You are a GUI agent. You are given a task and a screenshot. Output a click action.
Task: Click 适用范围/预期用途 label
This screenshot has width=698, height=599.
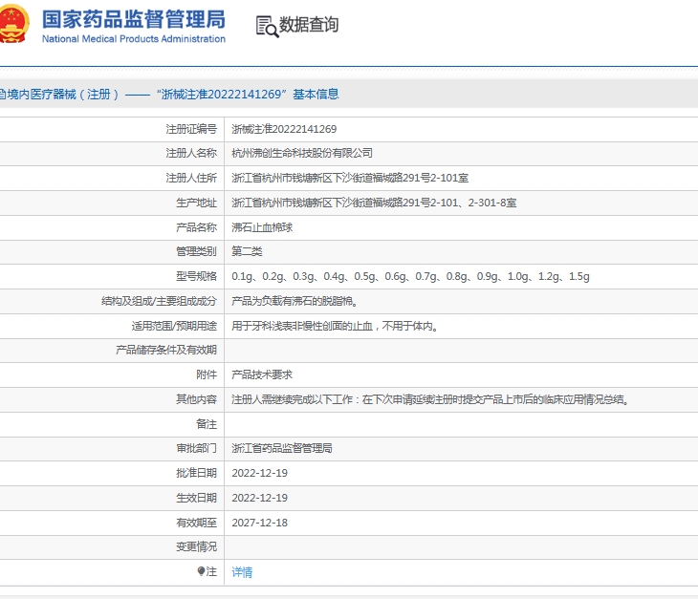174,327
